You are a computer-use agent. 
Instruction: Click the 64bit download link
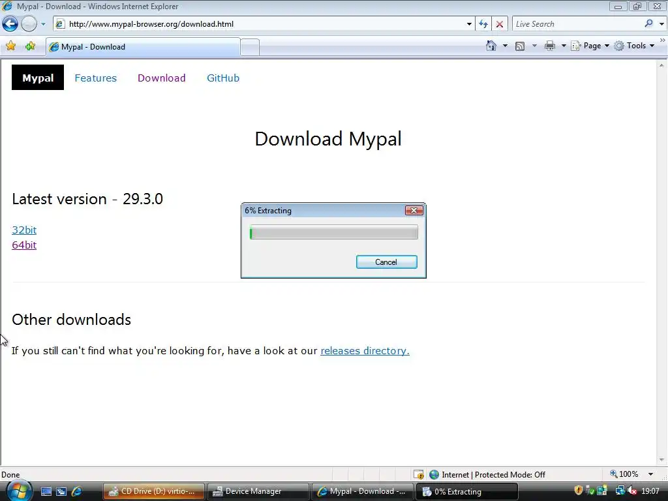(24, 245)
